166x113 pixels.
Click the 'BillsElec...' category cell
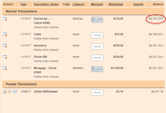pyautogui.click(x=79, y=19)
